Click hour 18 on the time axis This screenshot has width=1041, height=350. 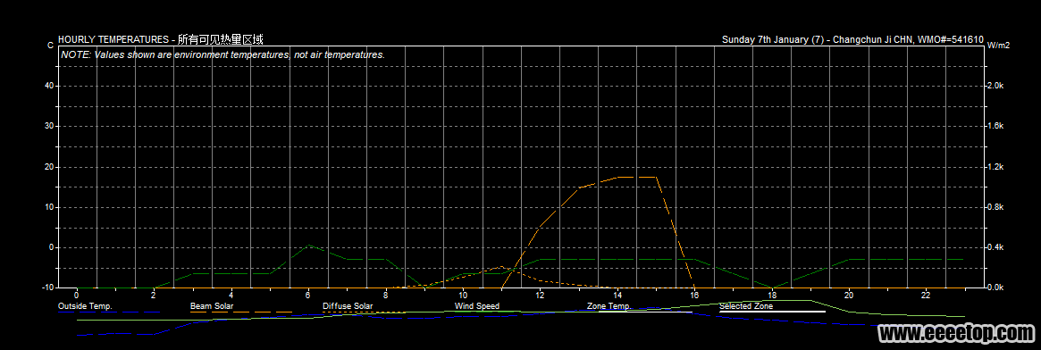coord(772,295)
